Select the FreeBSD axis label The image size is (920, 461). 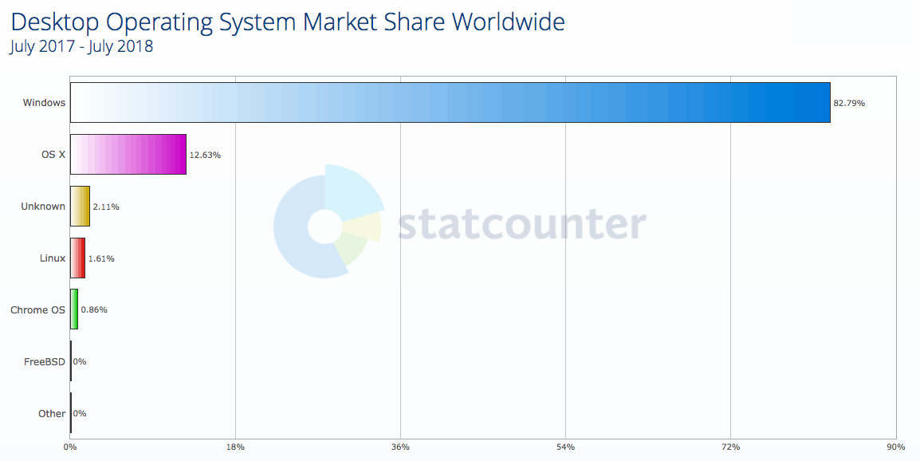point(44,362)
